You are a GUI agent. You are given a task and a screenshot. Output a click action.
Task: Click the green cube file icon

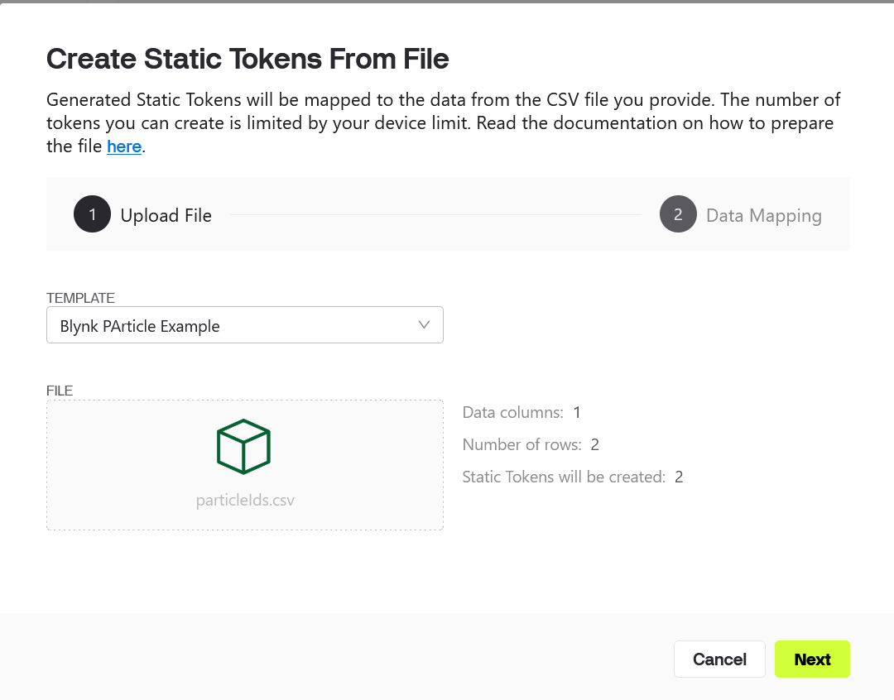click(243, 446)
